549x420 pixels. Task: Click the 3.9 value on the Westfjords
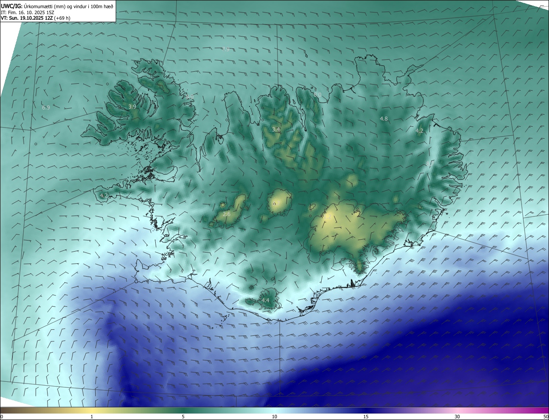pos(132,107)
